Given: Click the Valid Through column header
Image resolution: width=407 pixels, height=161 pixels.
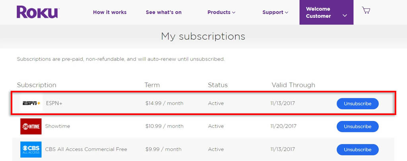Looking at the screenshot, I should [293, 85].
